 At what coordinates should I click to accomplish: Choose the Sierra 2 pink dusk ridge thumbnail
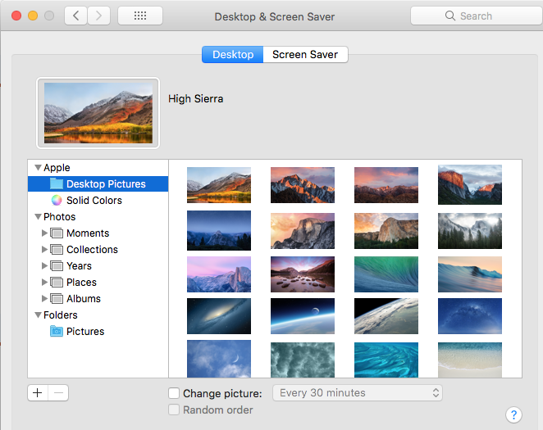point(386,185)
